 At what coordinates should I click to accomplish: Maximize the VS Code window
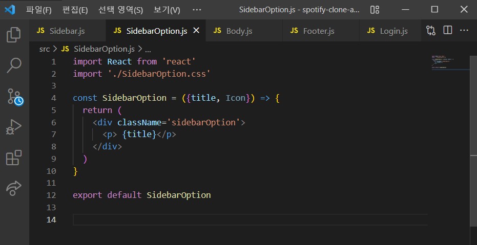[434, 10]
